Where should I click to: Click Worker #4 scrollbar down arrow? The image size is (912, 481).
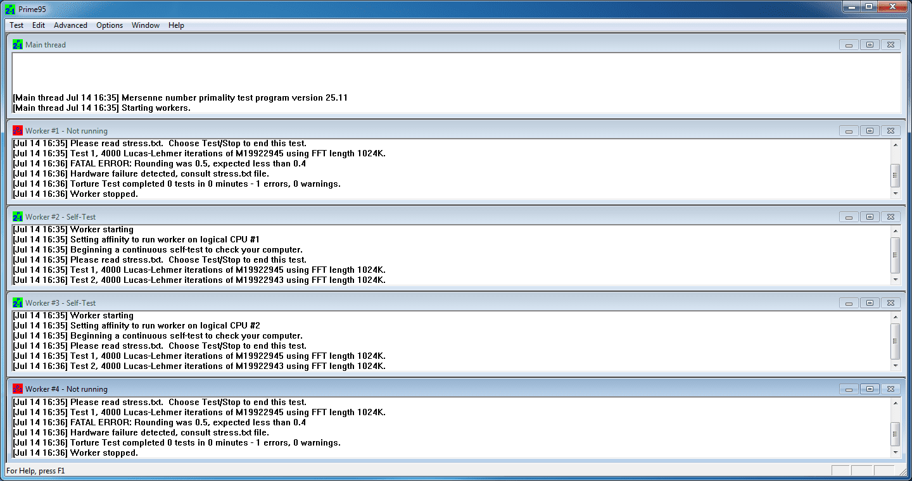coord(895,452)
